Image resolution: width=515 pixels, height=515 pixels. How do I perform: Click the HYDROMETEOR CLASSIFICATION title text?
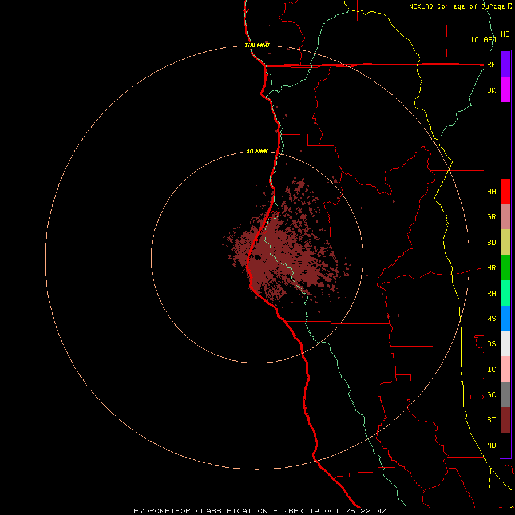coord(201,511)
